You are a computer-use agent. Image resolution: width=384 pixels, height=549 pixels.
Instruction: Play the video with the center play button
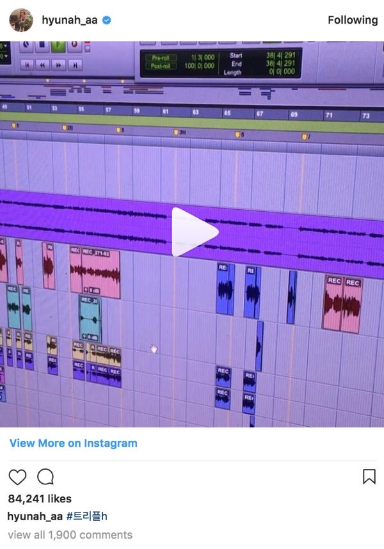[x=194, y=232]
